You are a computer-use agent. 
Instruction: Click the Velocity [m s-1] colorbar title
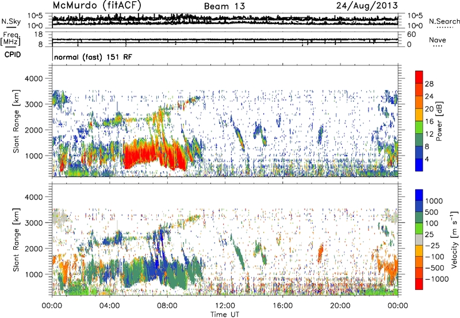click(454, 239)
